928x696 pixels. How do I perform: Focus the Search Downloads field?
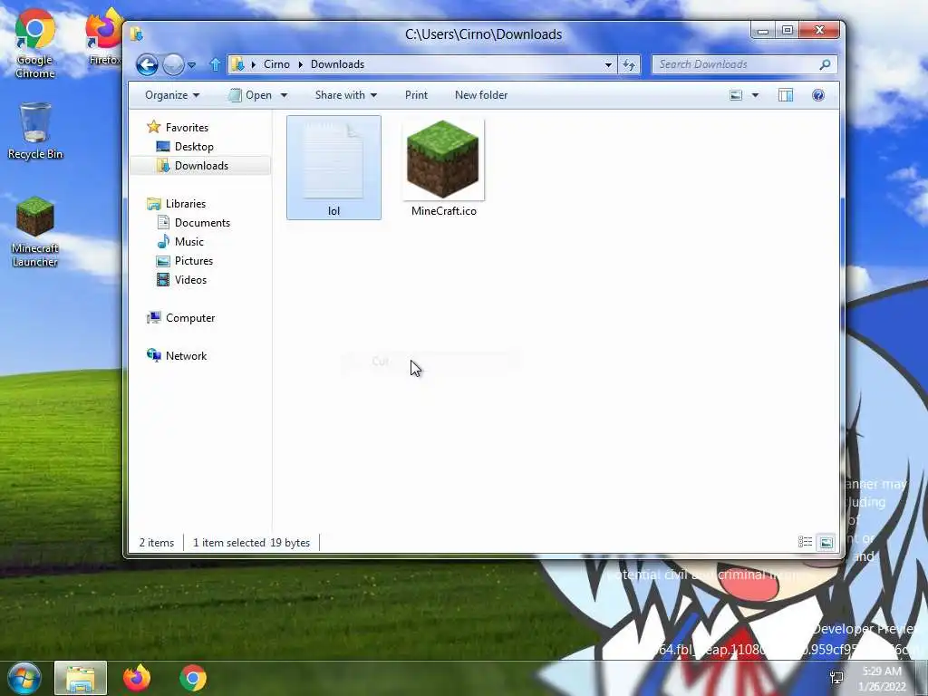(745, 64)
